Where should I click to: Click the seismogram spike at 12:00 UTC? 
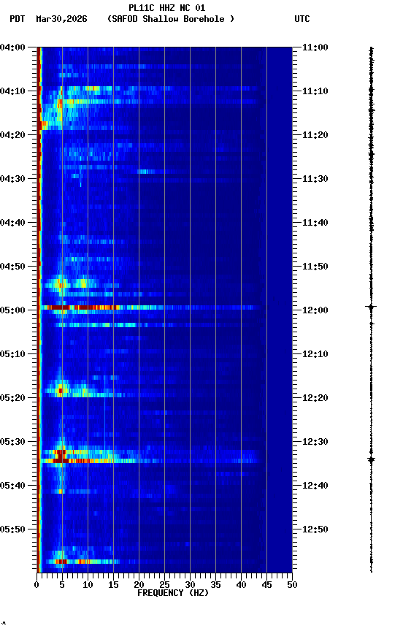pos(371,307)
